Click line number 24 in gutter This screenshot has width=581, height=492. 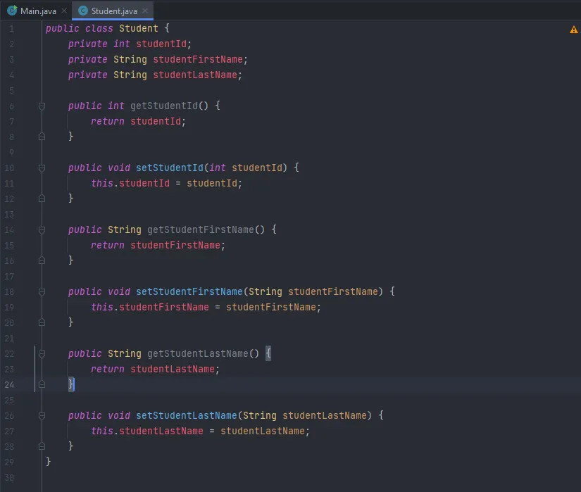[x=9, y=384]
